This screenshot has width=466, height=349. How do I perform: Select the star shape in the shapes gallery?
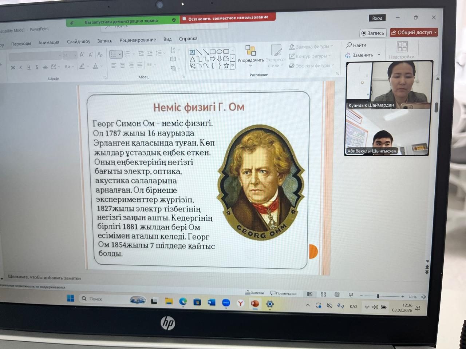pos(226,66)
